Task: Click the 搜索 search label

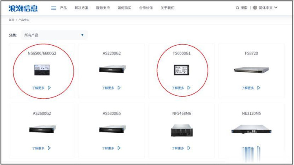Action: 244,8
